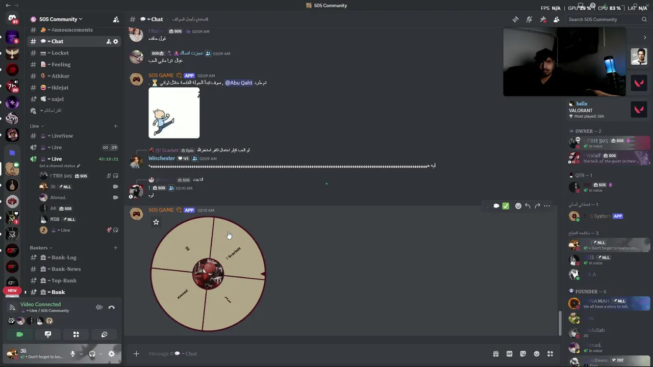This screenshot has width=653, height=367.
Task: Collapse the Live category
Action: pos(37,126)
